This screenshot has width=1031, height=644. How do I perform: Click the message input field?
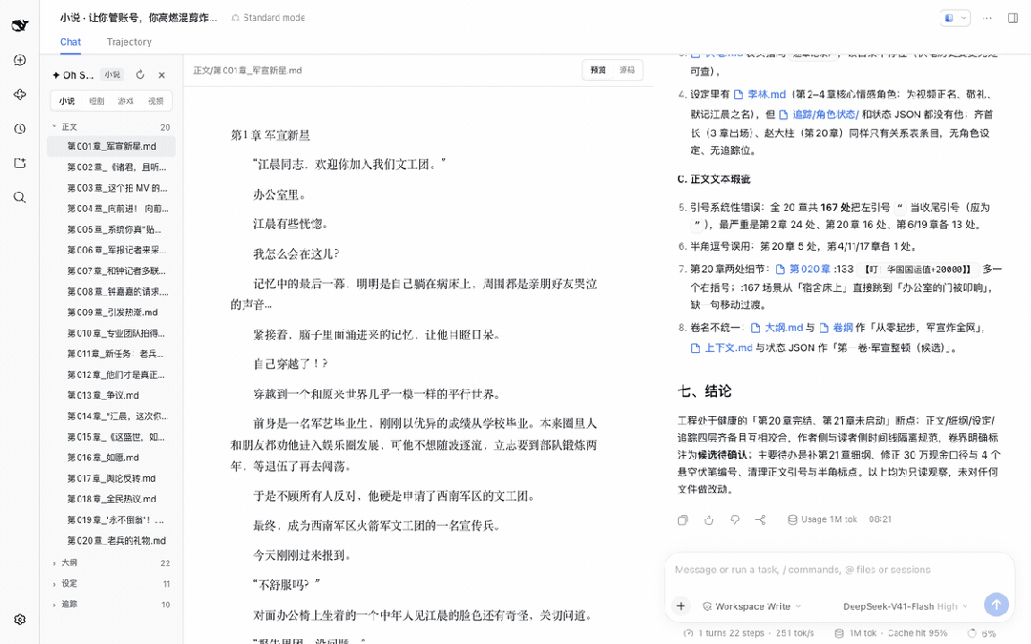pyautogui.click(x=839, y=570)
